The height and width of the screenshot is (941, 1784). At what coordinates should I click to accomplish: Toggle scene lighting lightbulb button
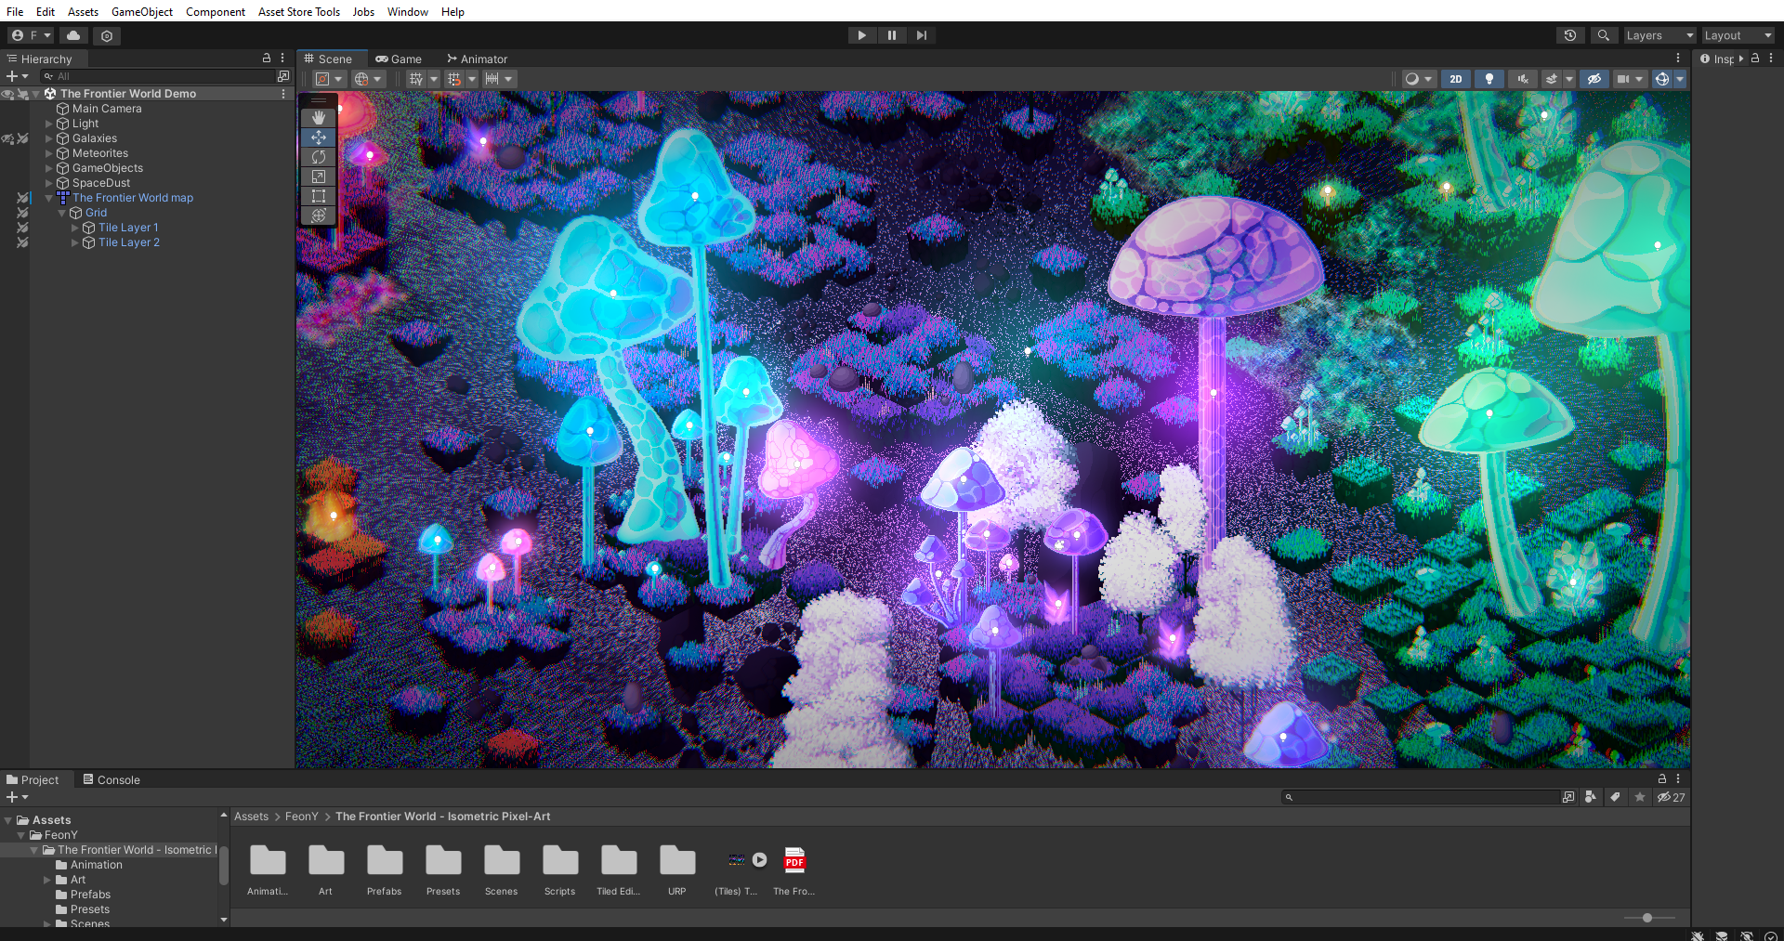(1489, 79)
